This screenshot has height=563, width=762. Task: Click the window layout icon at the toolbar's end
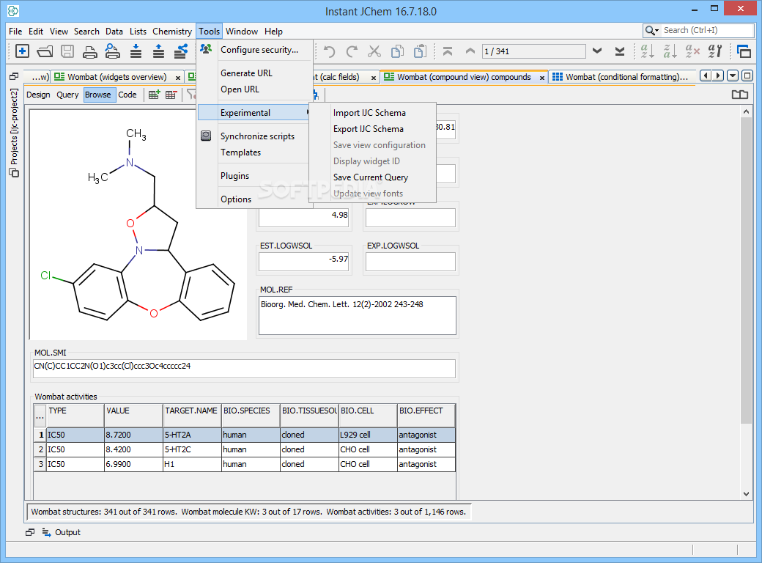pos(744,51)
